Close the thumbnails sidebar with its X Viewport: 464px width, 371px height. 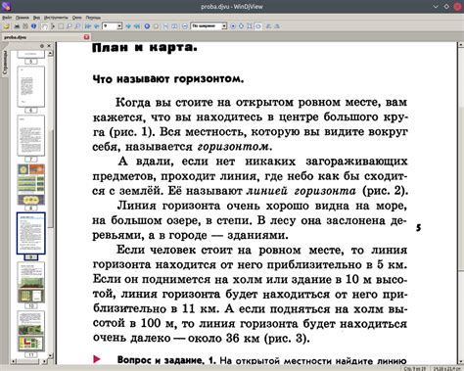[49, 46]
